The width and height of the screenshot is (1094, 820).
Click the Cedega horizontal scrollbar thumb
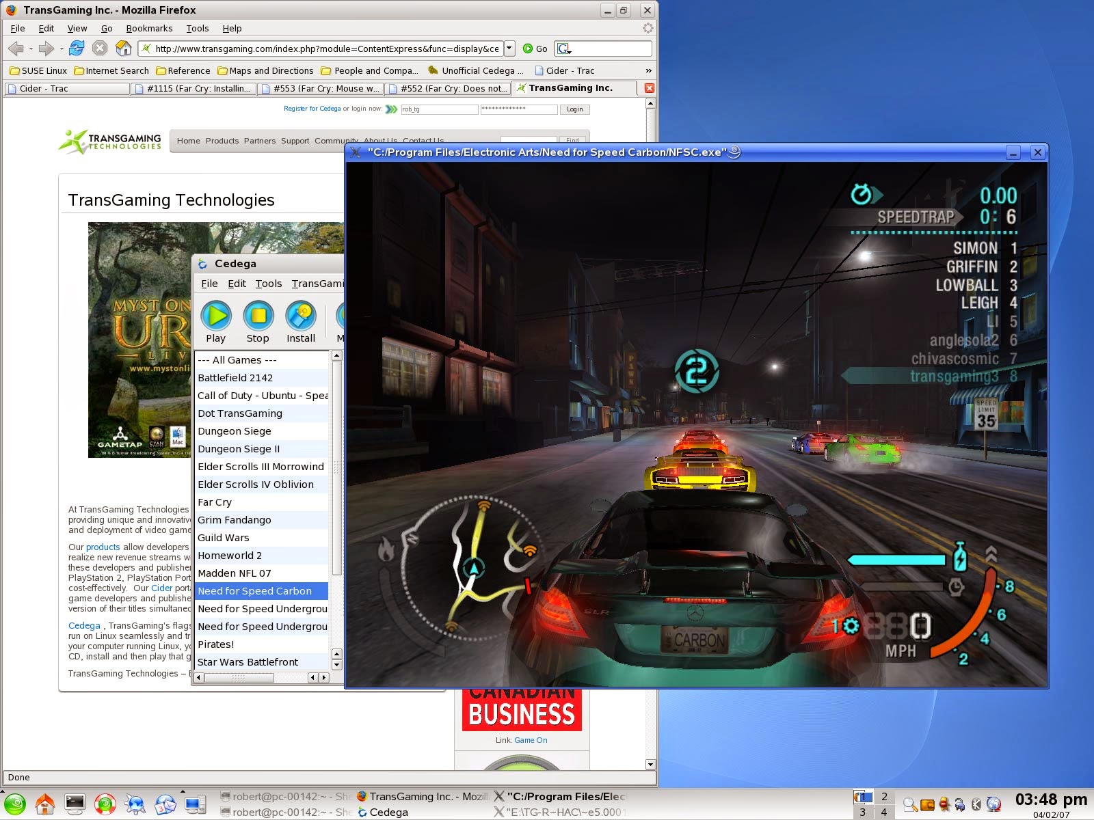coord(239,678)
